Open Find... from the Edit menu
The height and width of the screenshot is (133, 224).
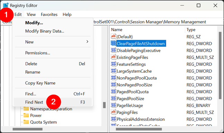point(53,94)
